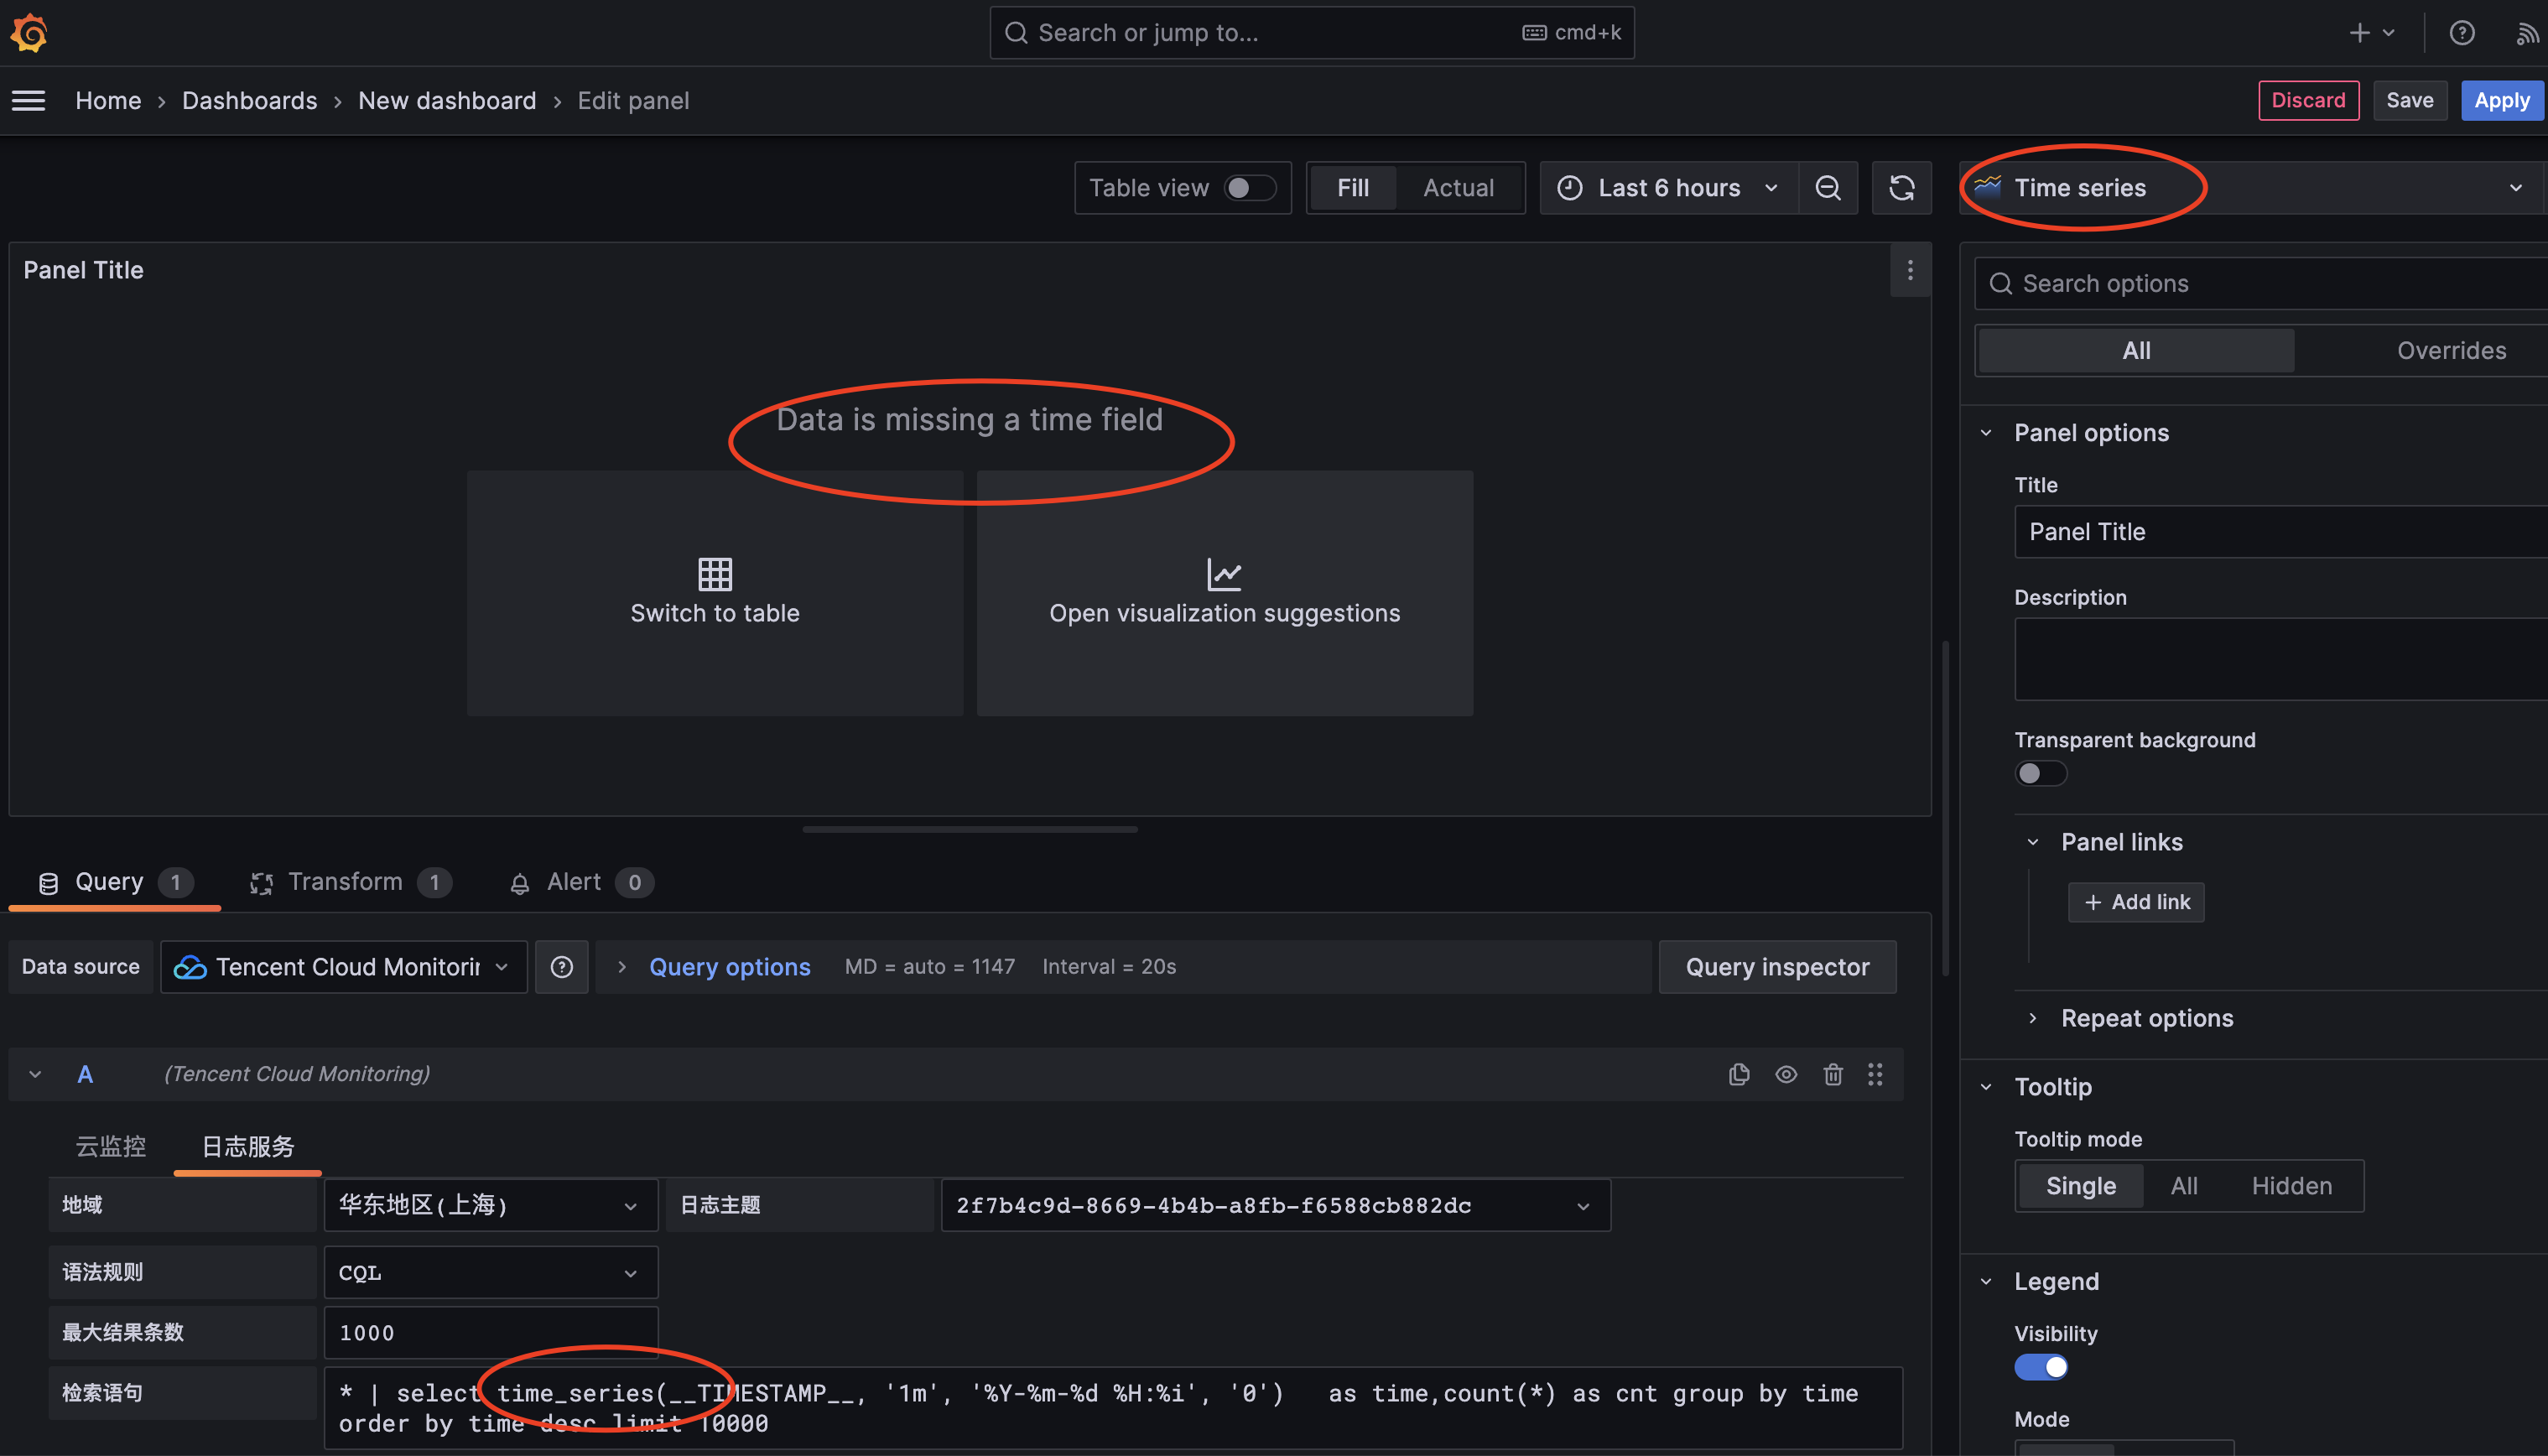Switch to the Query tab
Viewport: 2548px width, 1456px height.
(114, 882)
